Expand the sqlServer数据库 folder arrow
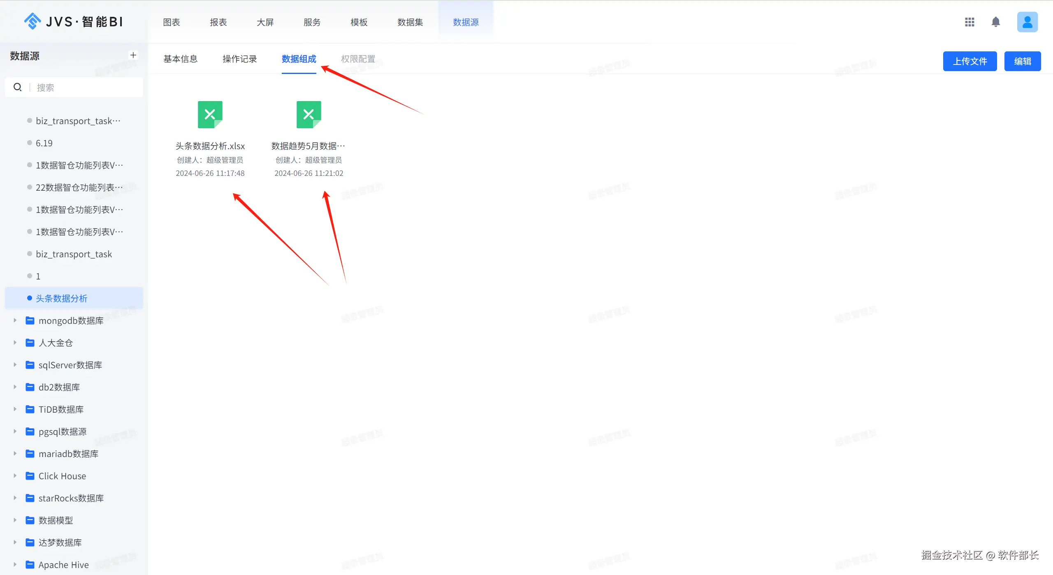 coord(15,365)
